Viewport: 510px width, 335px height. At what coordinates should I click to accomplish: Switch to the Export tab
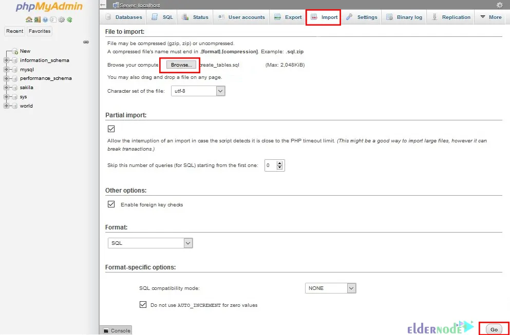click(288, 17)
